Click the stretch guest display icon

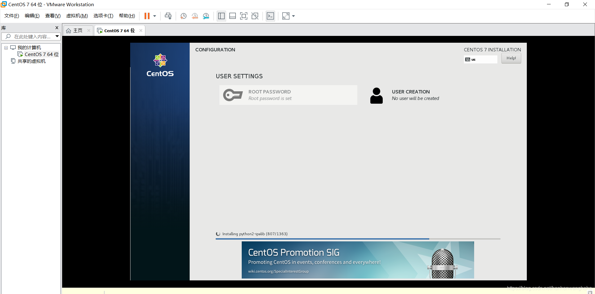[286, 16]
